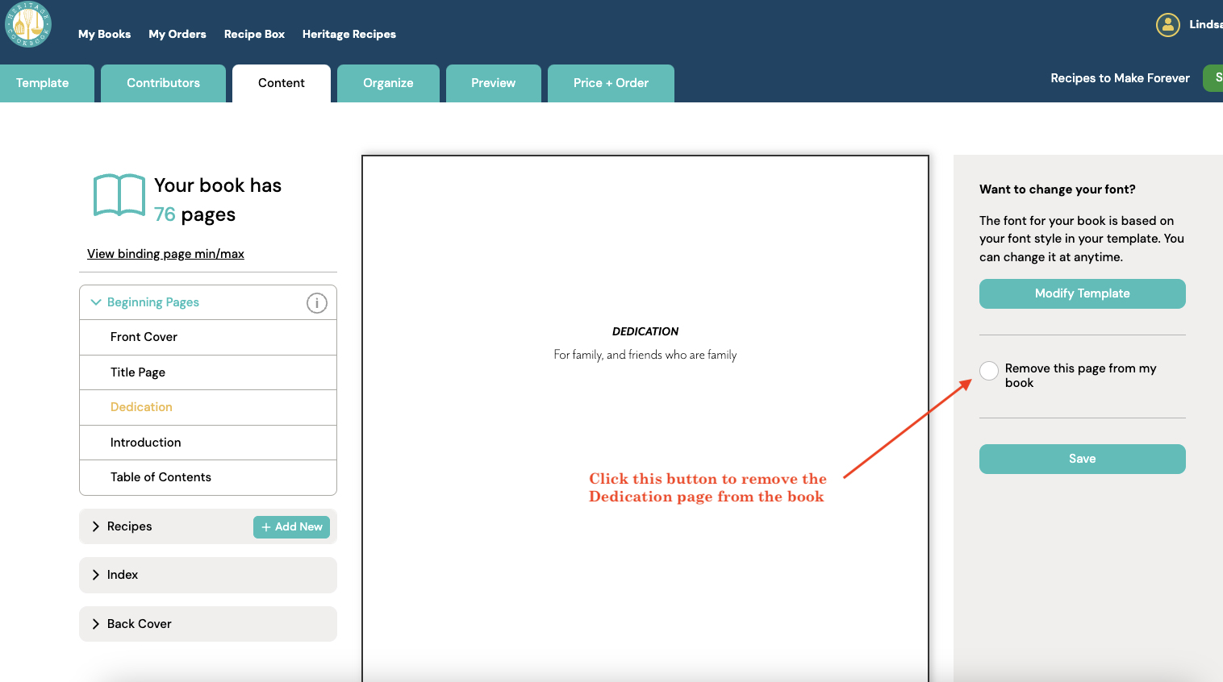Screen dimensions: 1223x682
Task: Click the open book icon
Action: [x=119, y=196]
